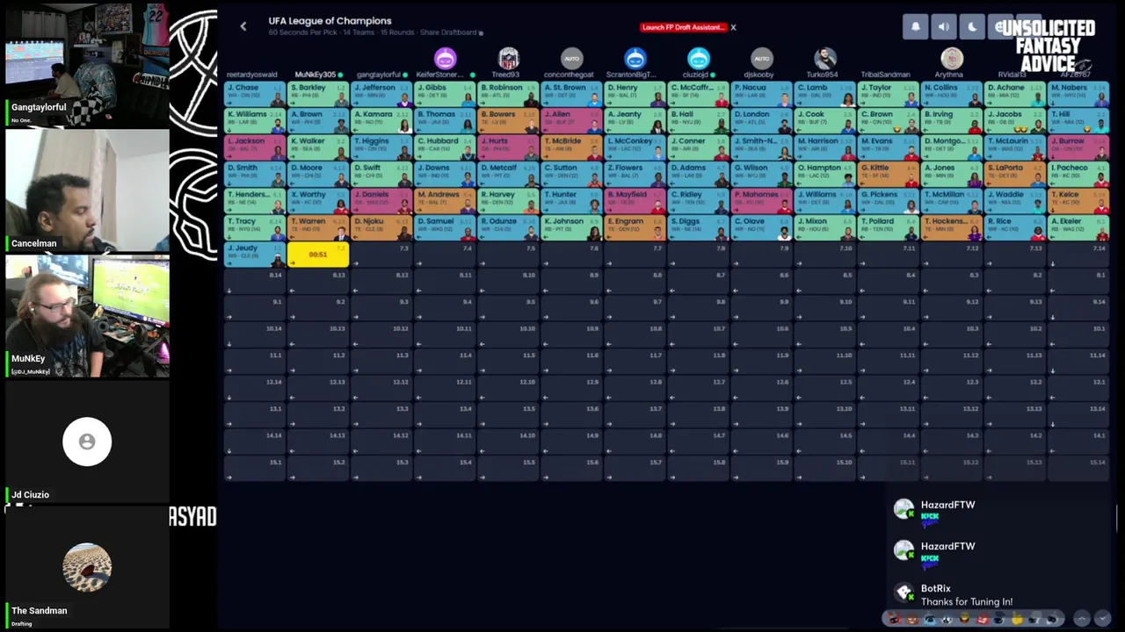Click first HazardFTW chat avatar

tap(904, 509)
